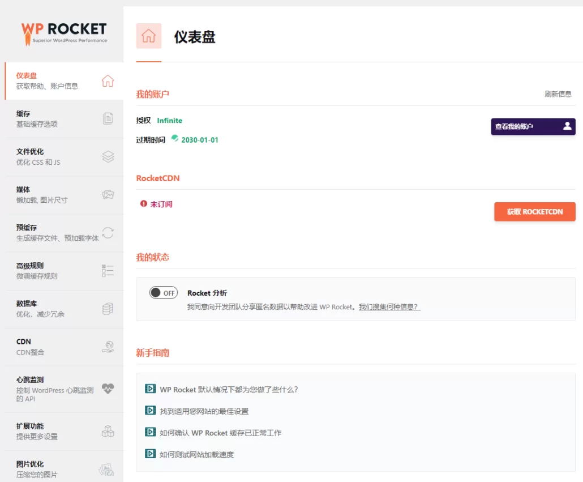The image size is (583, 482).
Task: Toggle the Rocket 分析 OFF switch
Action: (x=164, y=293)
